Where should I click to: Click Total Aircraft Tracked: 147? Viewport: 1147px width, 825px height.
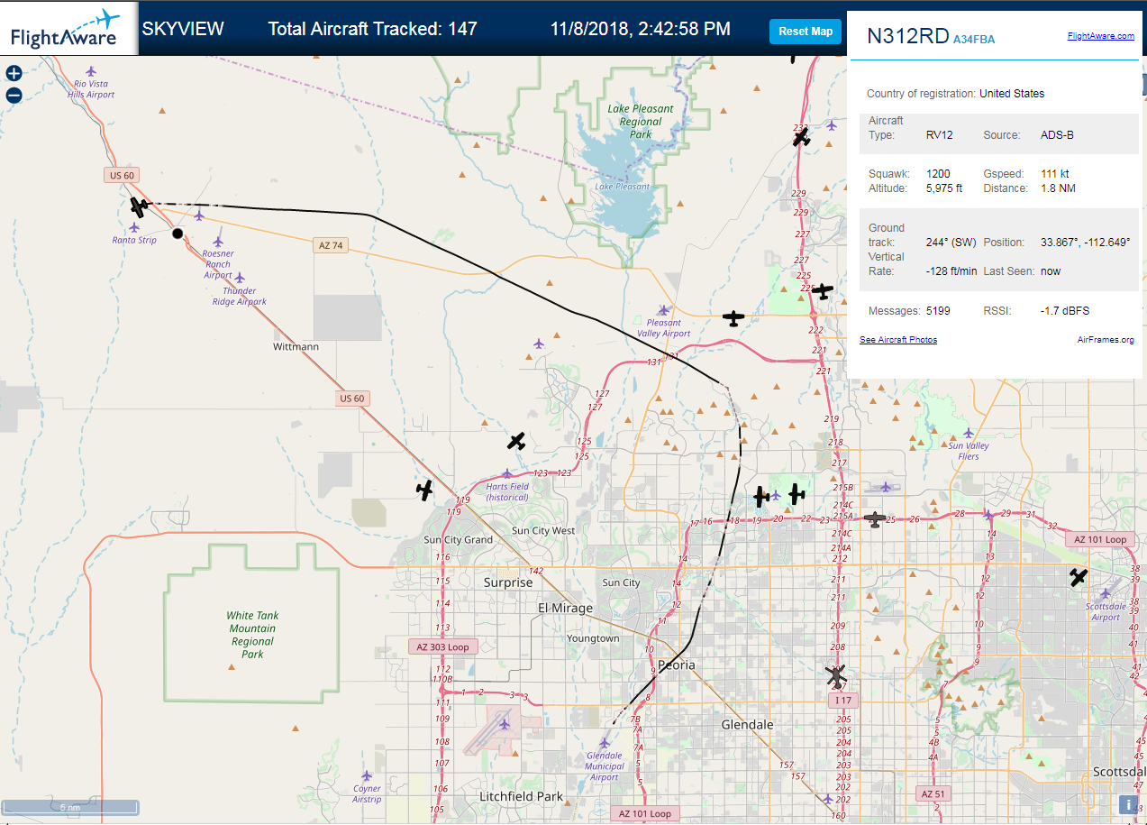[x=373, y=29]
